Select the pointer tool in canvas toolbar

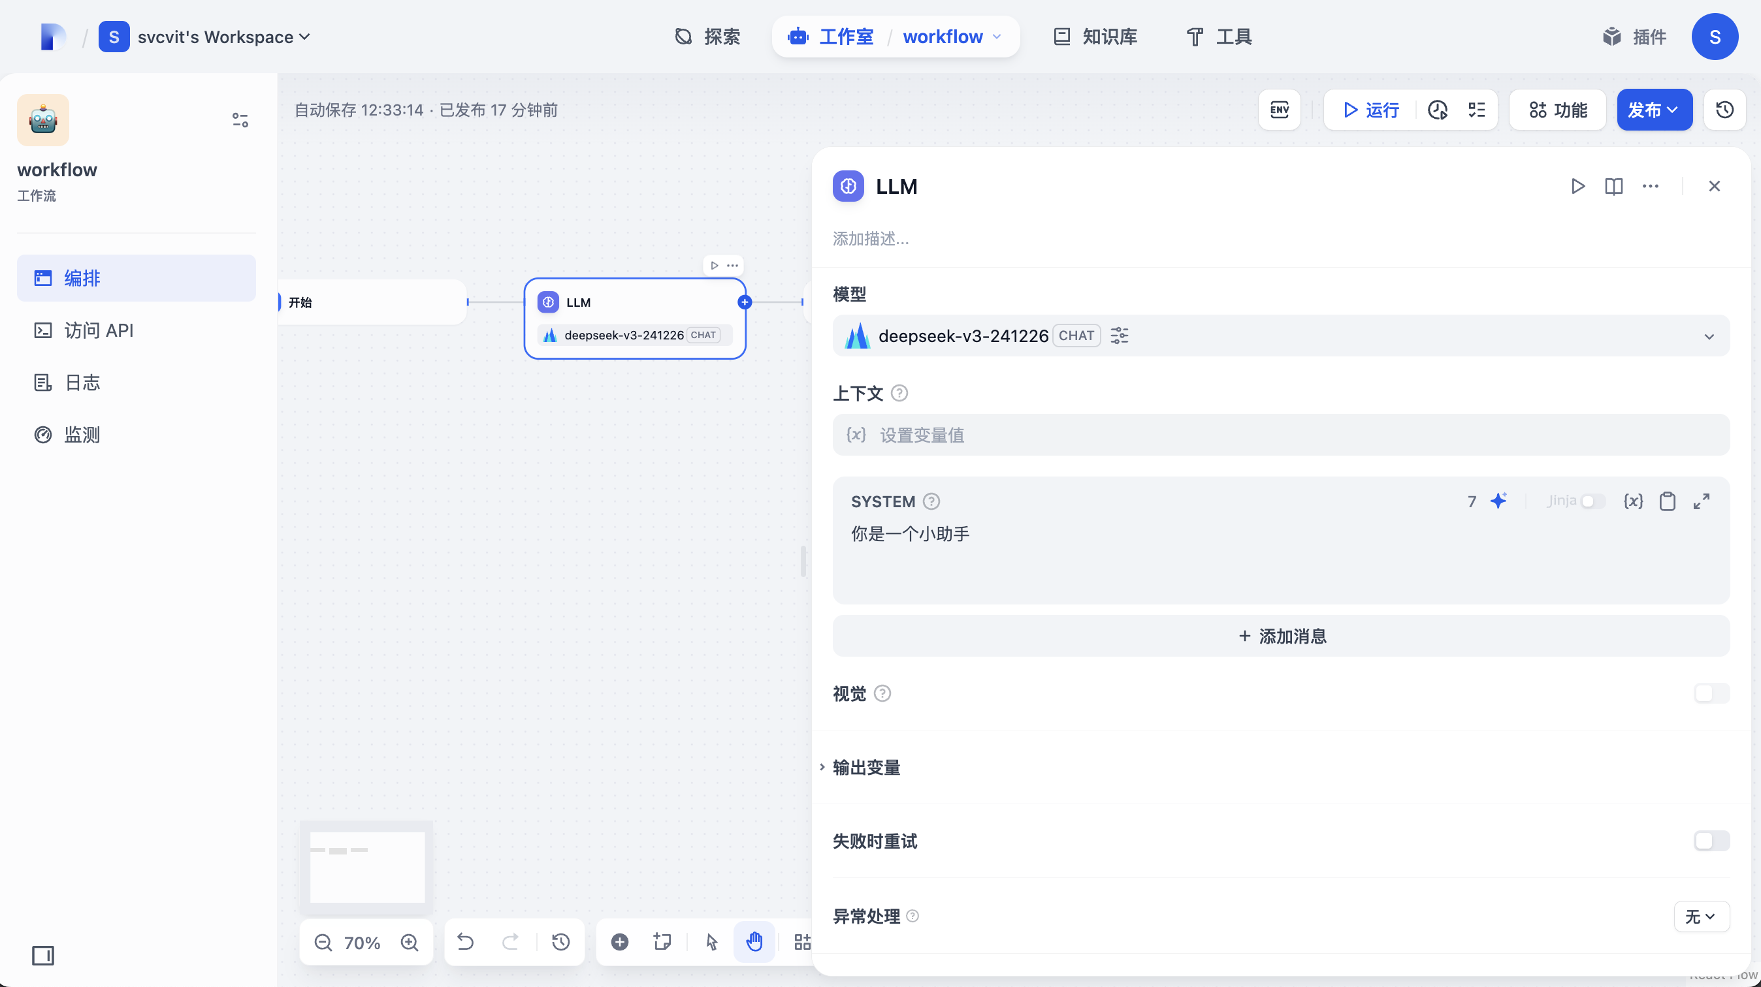tap(711, 941)
